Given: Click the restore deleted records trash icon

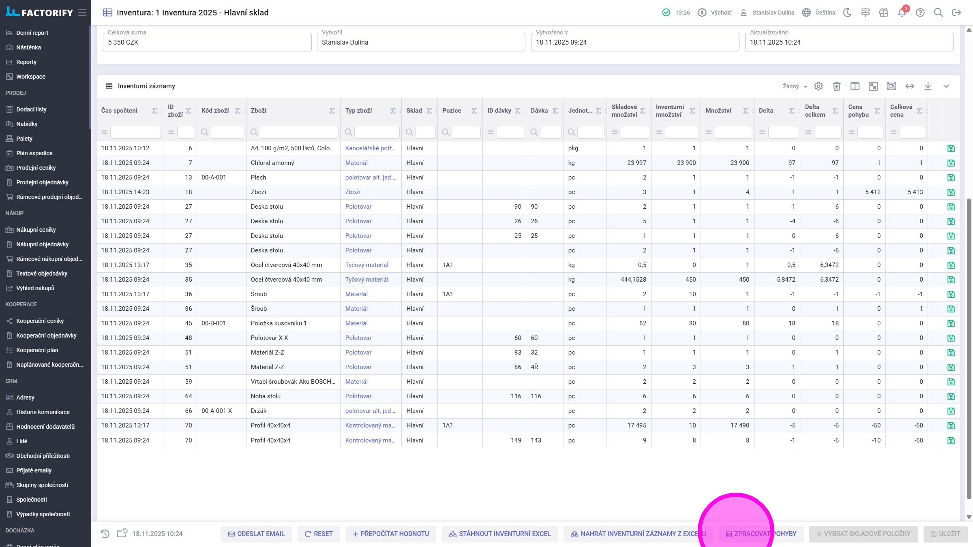Looking at the screenshot, I should [x=837, y=86].
